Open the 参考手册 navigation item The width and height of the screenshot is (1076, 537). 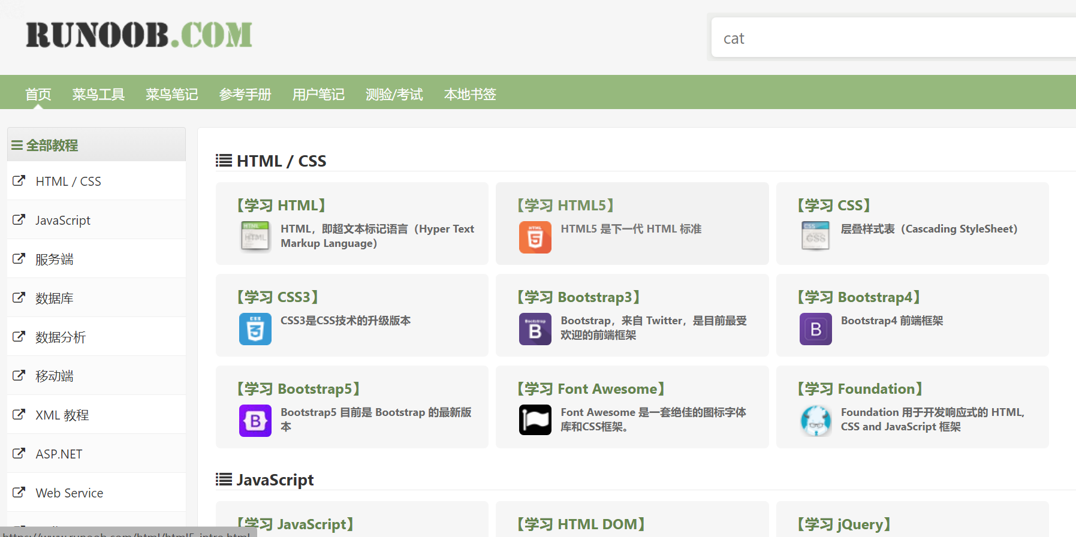coord(245,94)
